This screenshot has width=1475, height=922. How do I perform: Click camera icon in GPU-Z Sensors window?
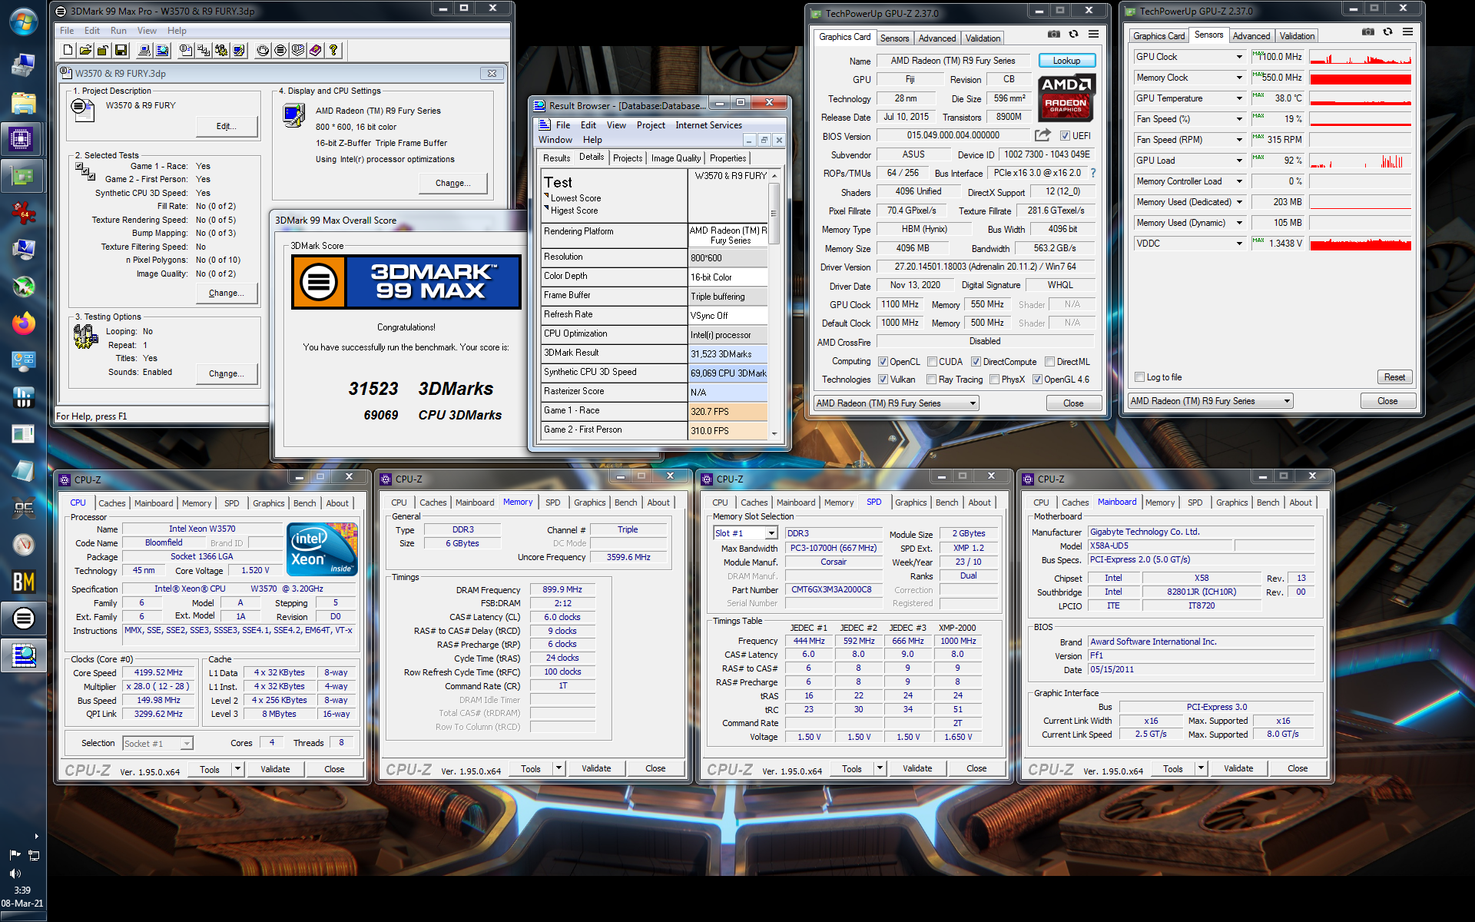tap(1368, 32)
